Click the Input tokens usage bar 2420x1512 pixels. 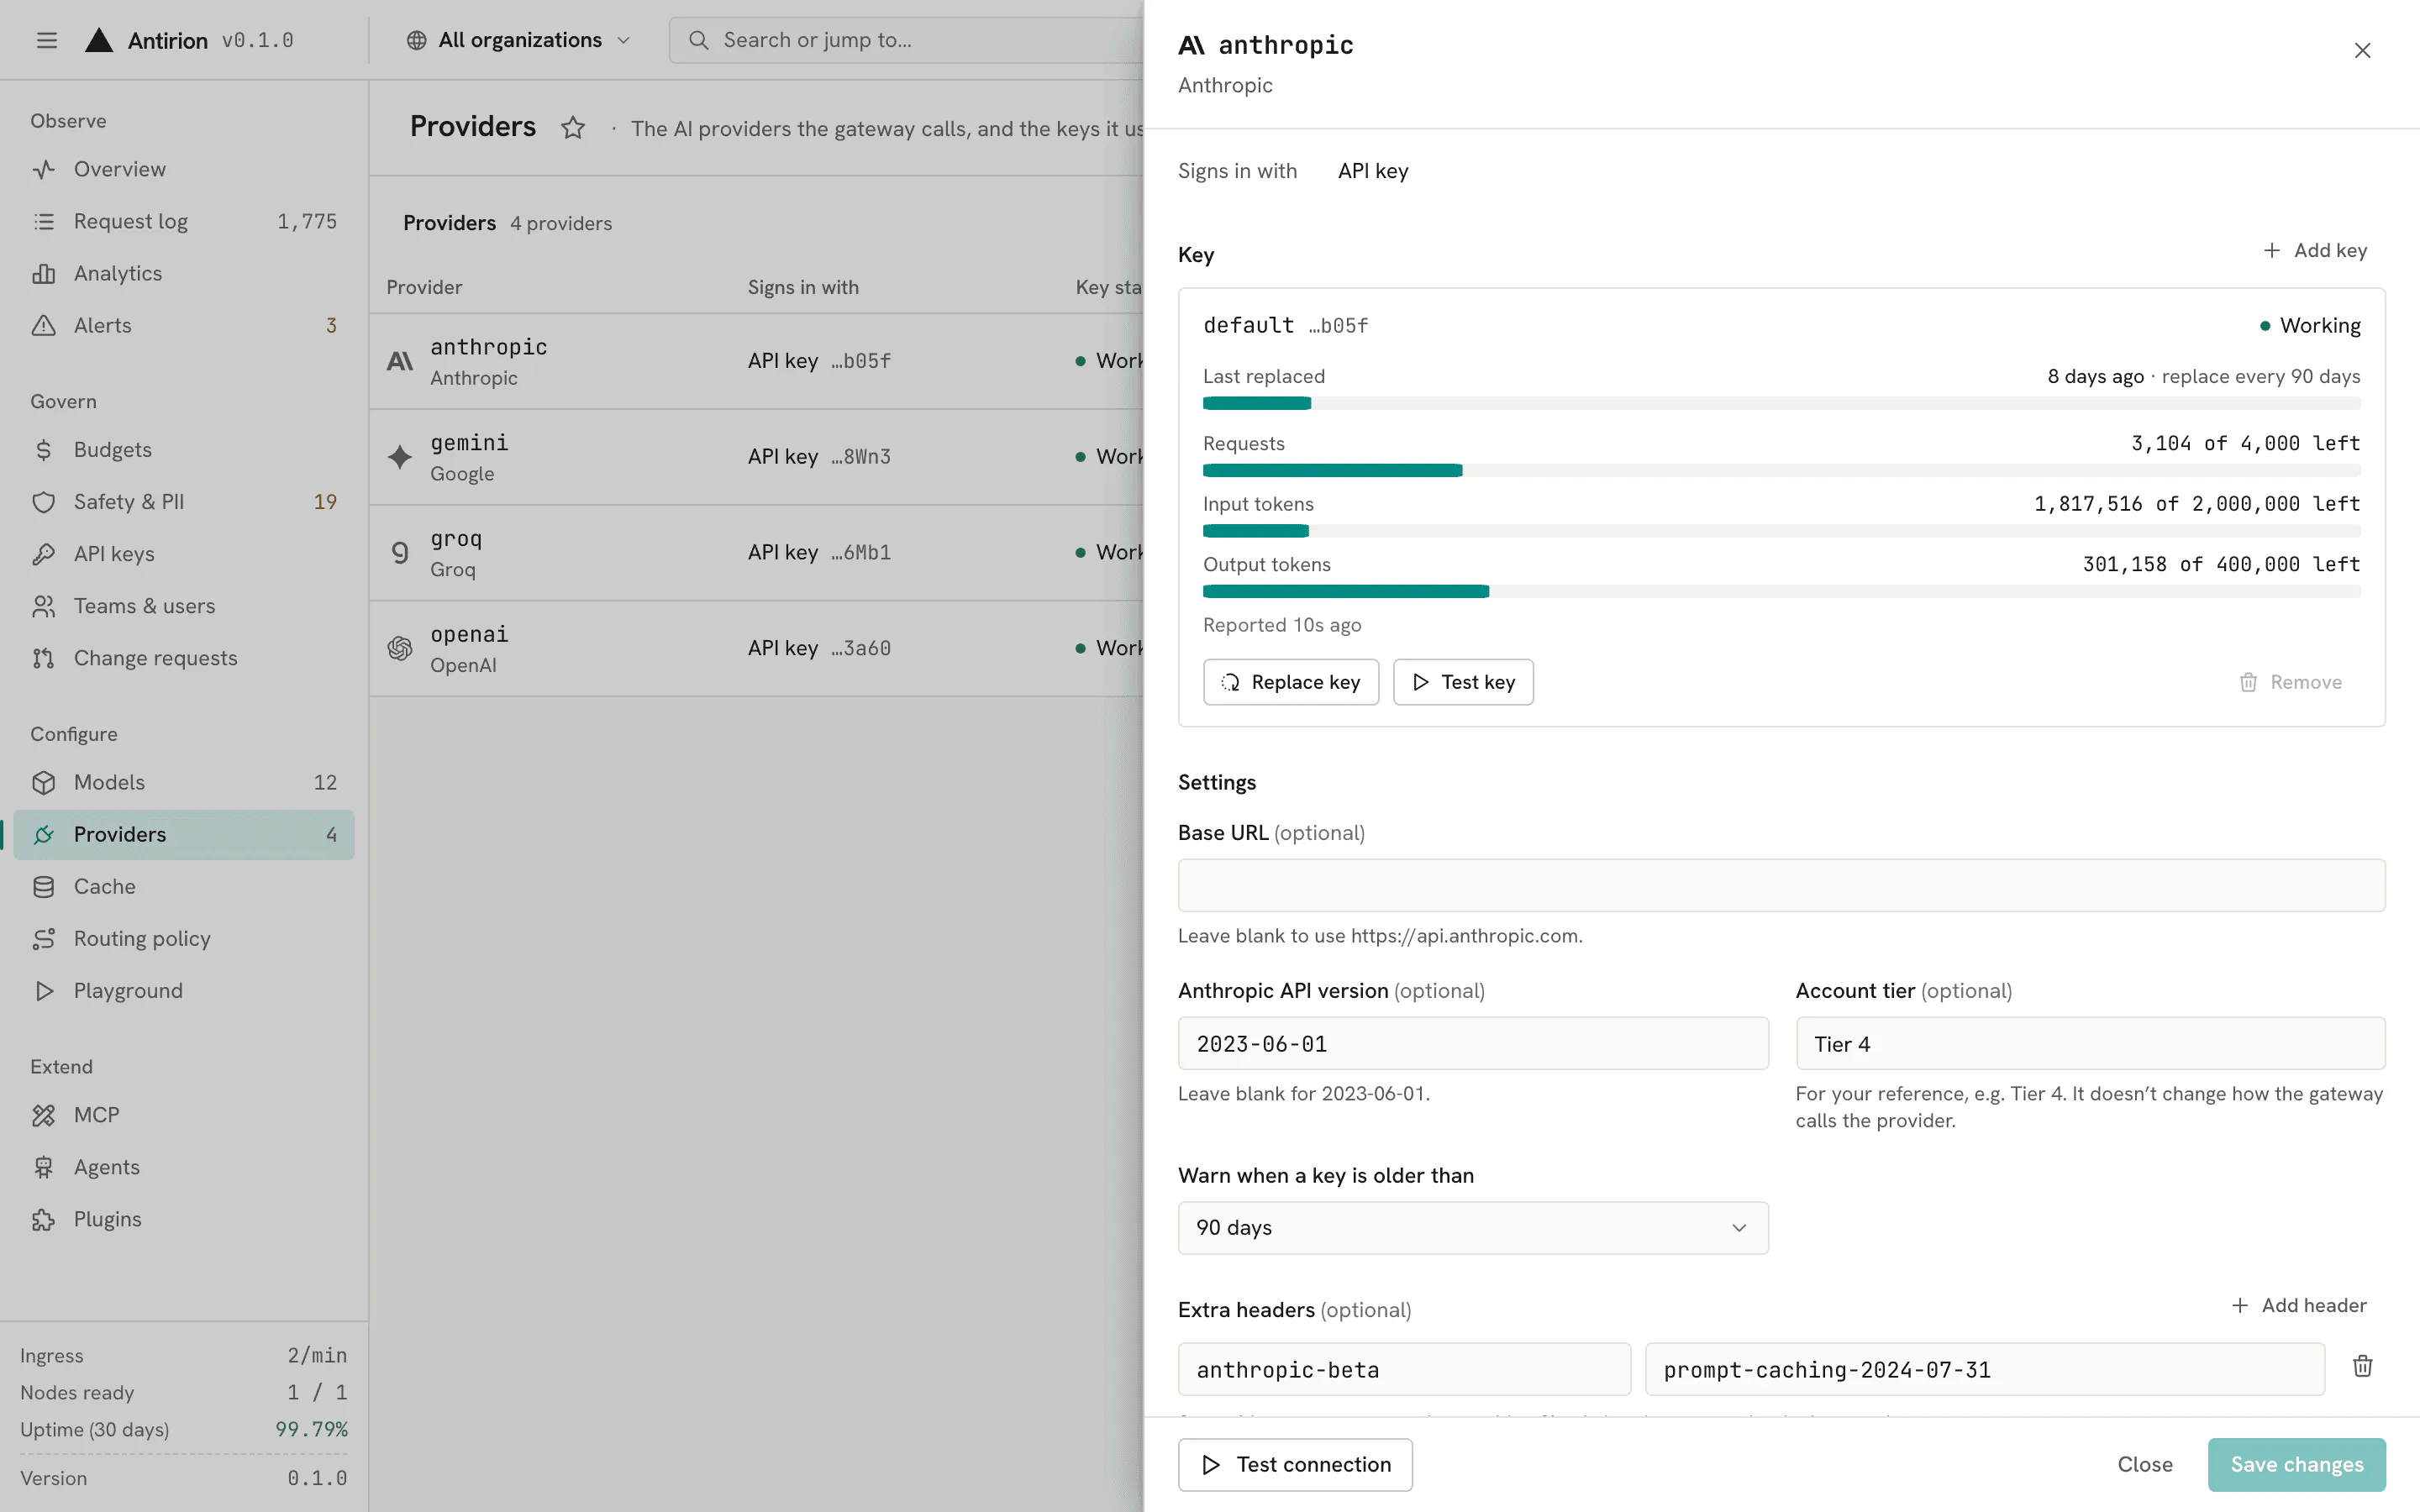tap(1781, 530)
